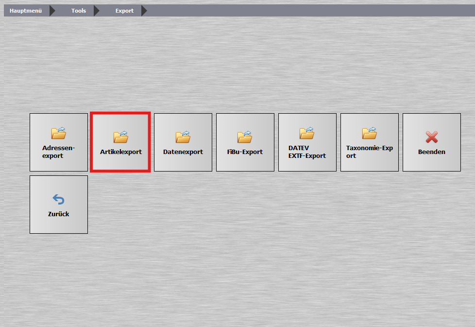
Task: Jump to Tools in the breadcrumb bar
Action: click(79, 11)
